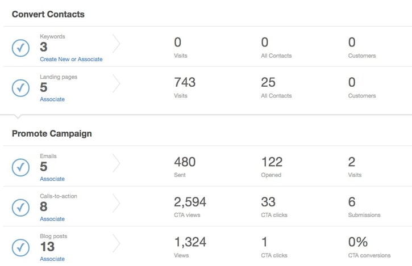Image resolution: width=412 pixels, height=266 pixels.
Task: Expand the Blog posts row chevron
Action: click(116, 243)
